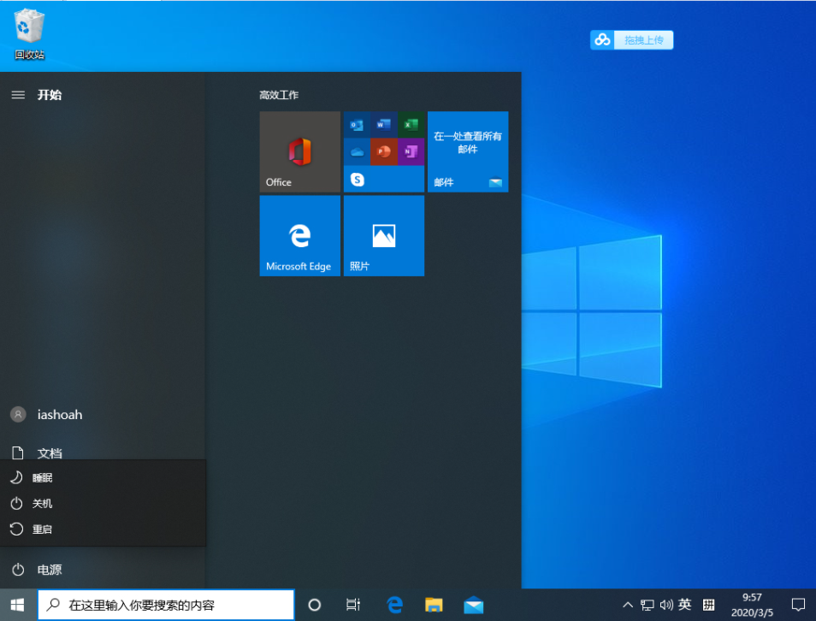
Task: Open Task View on the taskbar
Action: click(353, 605)
